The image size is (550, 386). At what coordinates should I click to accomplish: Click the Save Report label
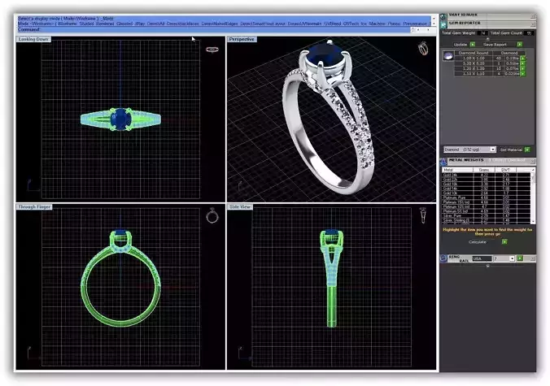coord(495,45)
